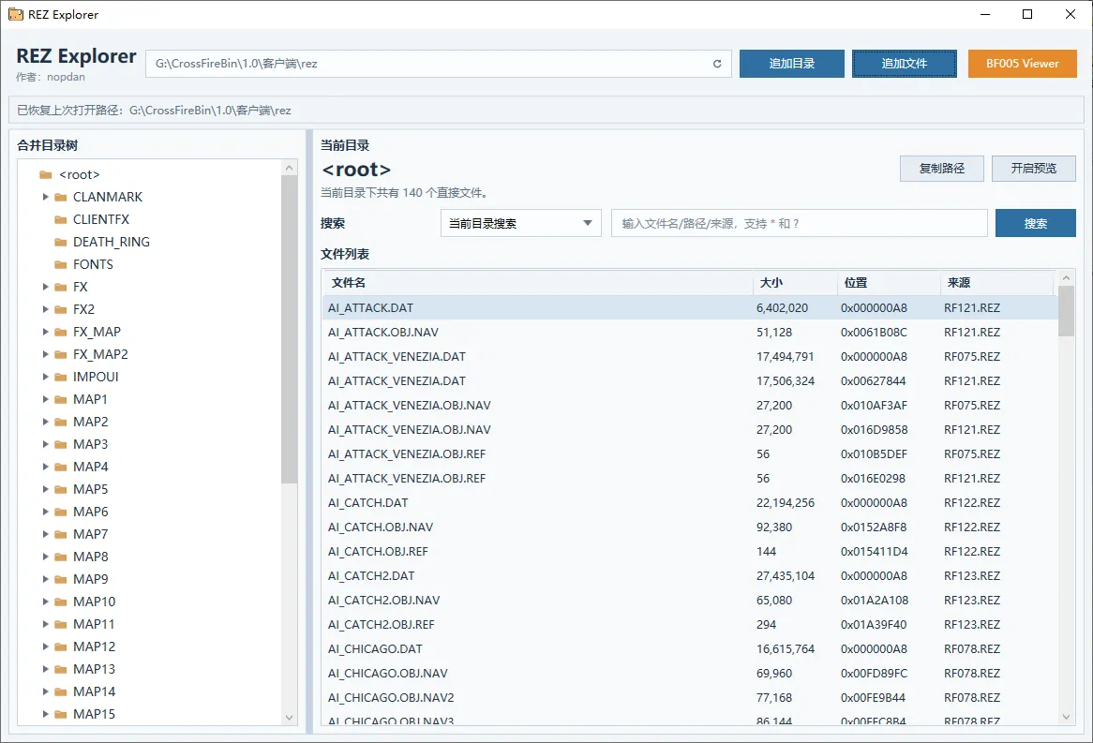Click the folder icon beside CLANMARK
The height and width of the screenshot is (743, 1093).
60,197
